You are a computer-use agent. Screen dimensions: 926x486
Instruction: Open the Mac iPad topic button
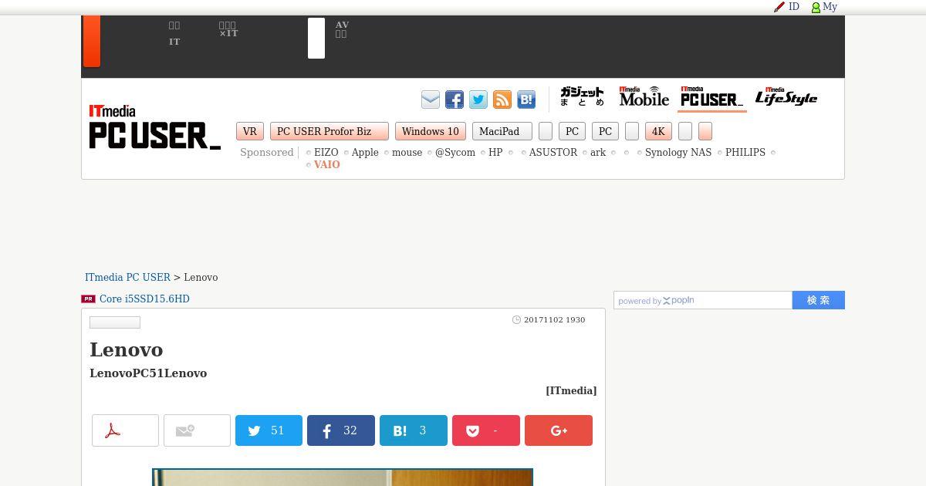coord(502,132)
